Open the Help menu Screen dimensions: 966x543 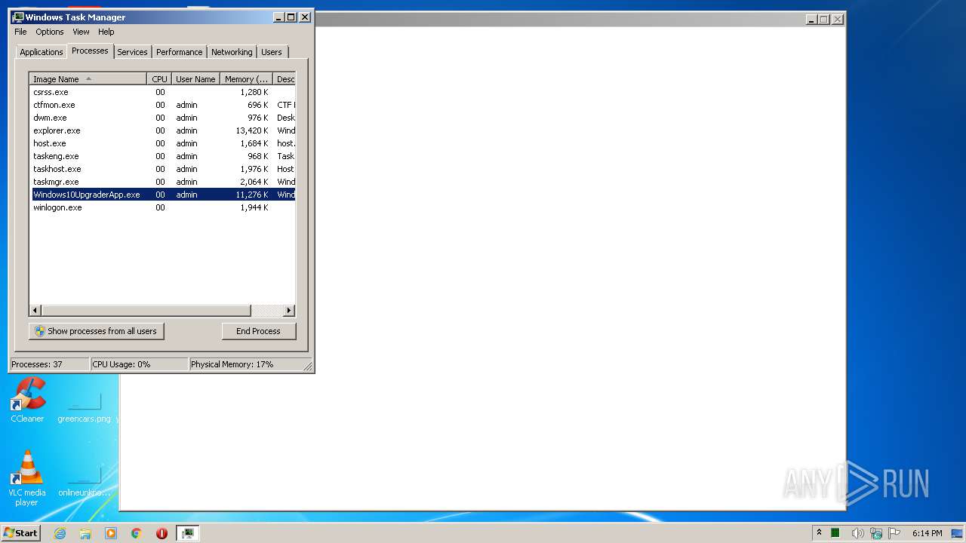coord(106,32)
